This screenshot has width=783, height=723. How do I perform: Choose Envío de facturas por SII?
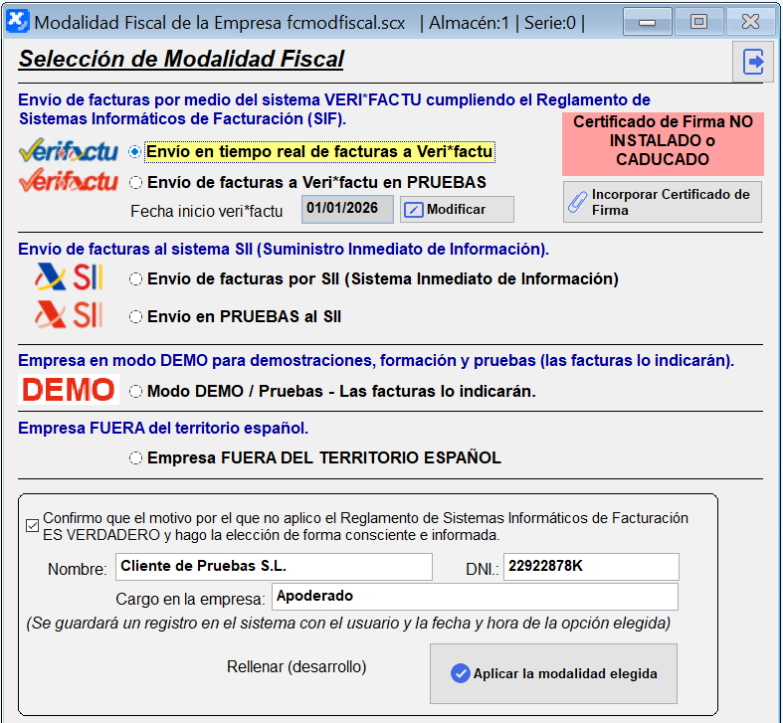click(373, 278)
